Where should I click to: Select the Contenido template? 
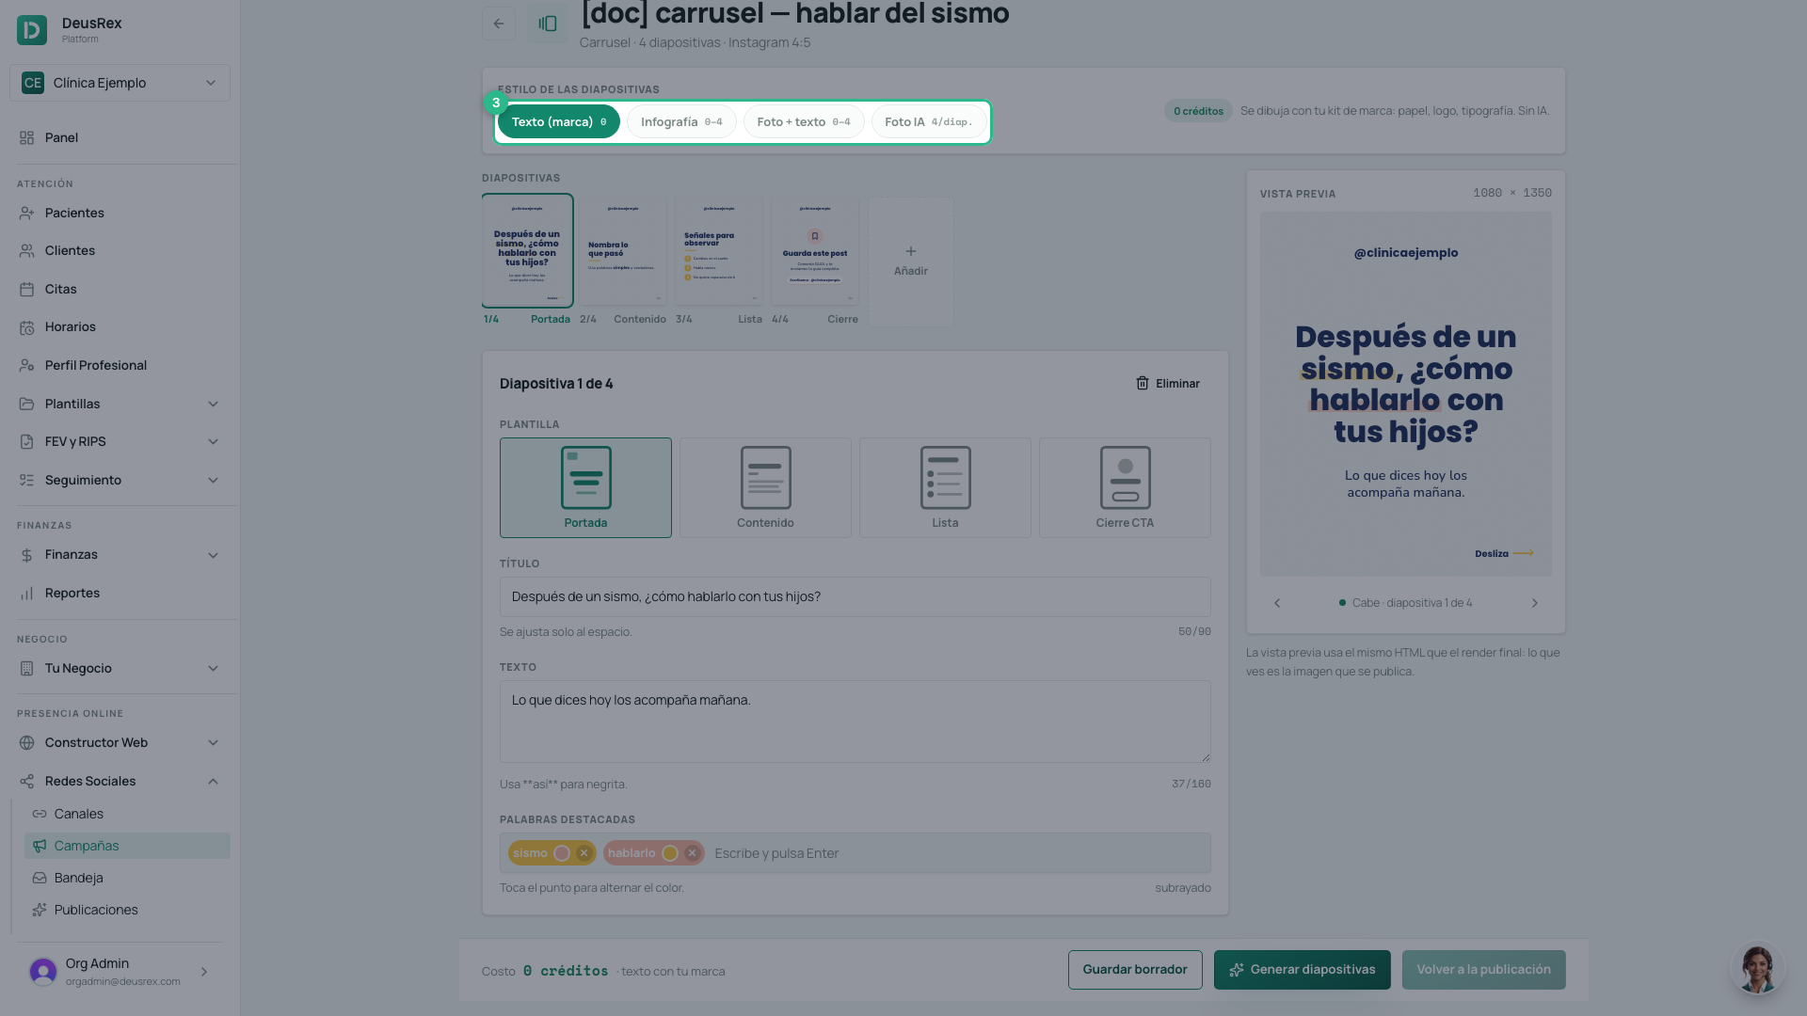click(765, 487)
